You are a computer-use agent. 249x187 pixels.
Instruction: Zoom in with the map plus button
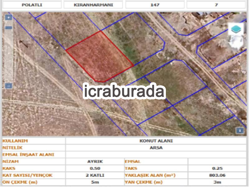point(9,17)
